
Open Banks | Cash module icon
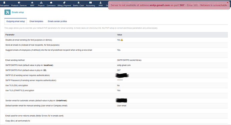click(79, 2)
